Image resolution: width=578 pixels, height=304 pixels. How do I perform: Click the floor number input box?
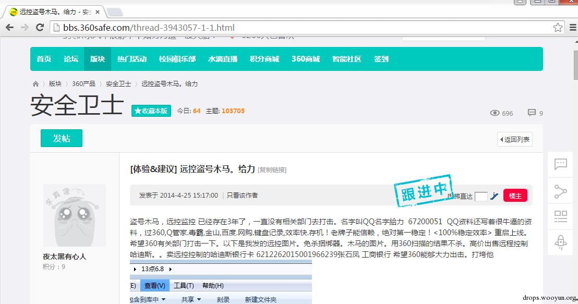point(481,197)
